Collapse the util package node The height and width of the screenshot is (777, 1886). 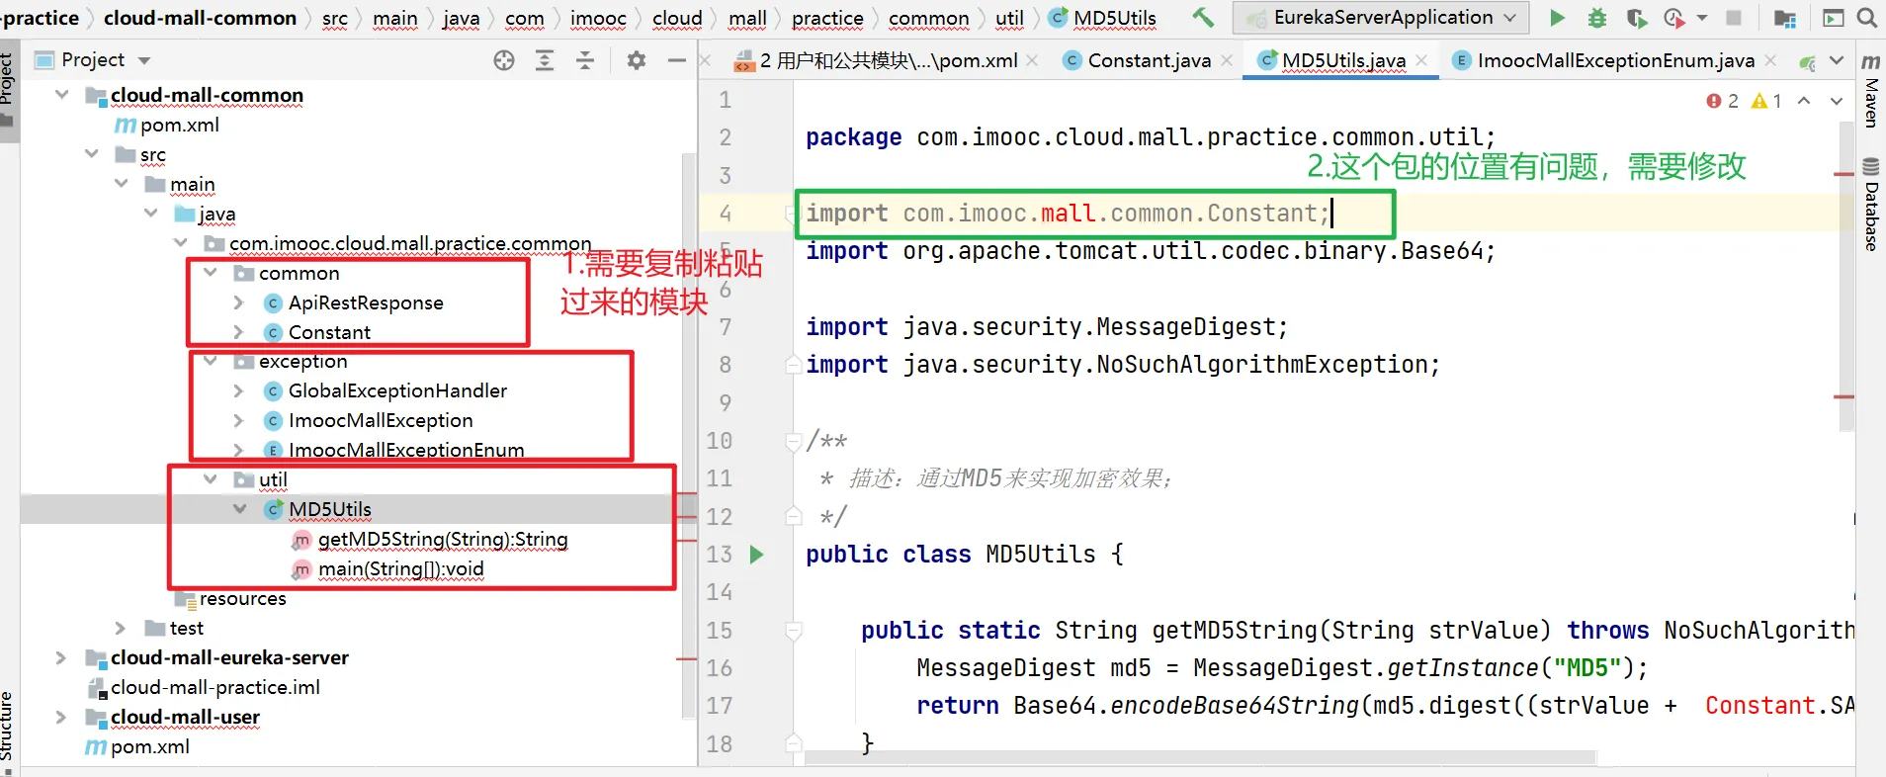click(211, 479)
